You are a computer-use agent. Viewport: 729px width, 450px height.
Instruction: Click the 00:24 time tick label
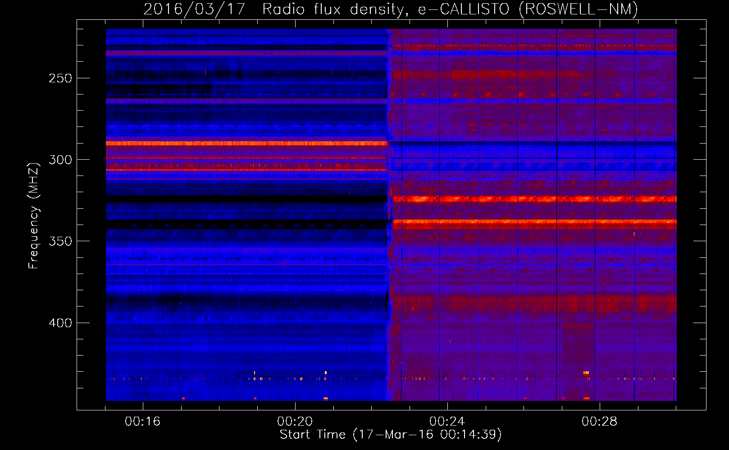click(447, 422)
